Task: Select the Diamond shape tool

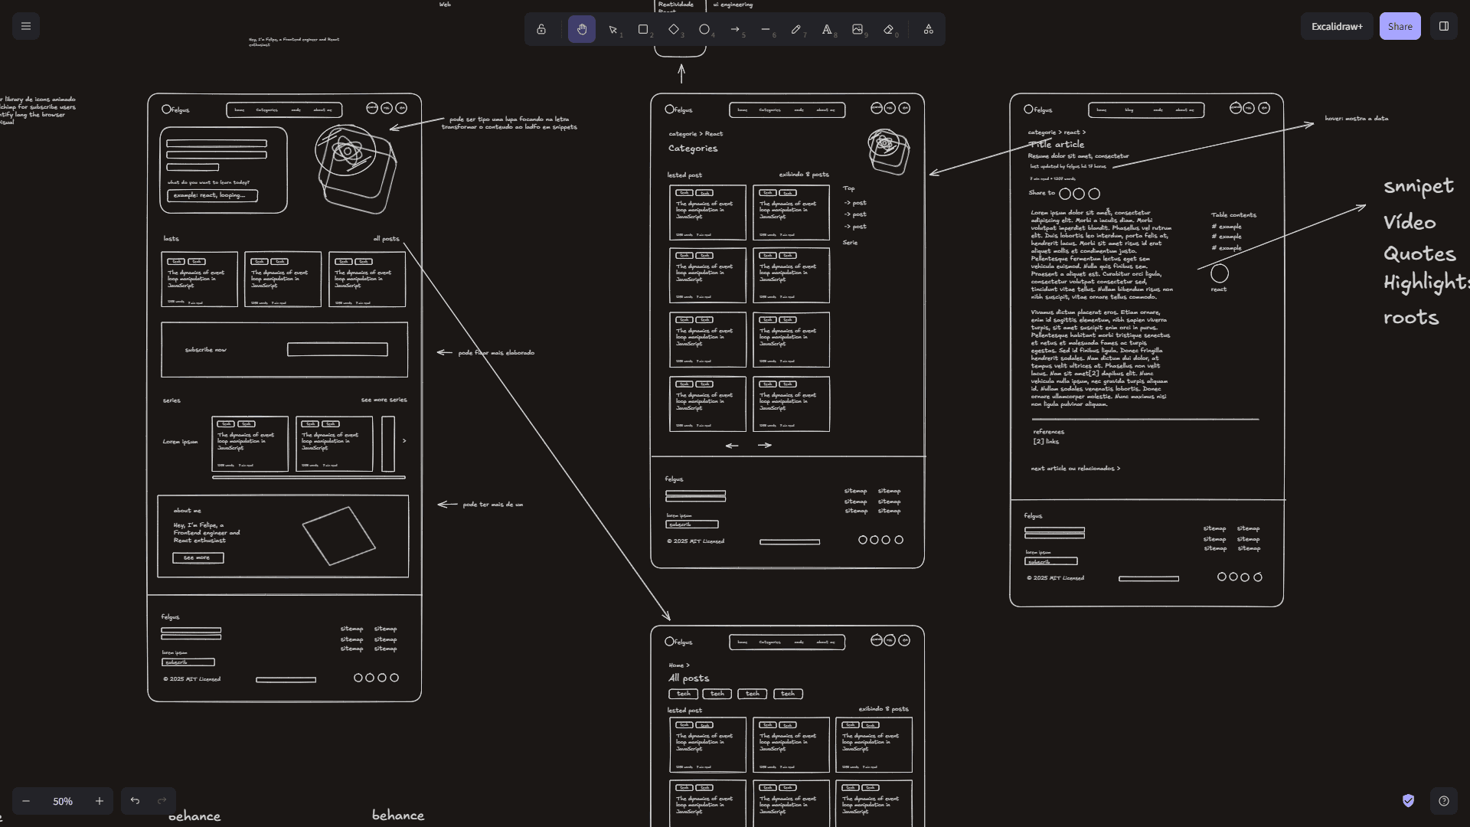Action: [x=674, y=29]
